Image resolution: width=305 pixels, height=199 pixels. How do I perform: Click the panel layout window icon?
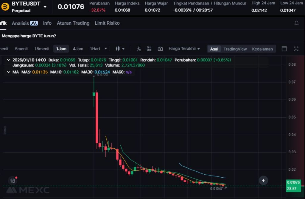[284, 49]
